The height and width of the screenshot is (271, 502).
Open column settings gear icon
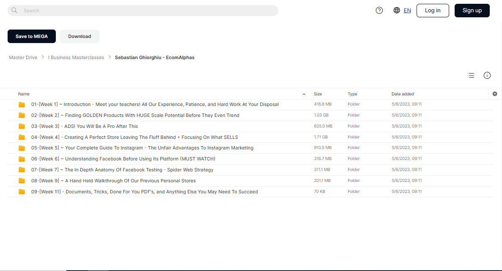[495, 94]
